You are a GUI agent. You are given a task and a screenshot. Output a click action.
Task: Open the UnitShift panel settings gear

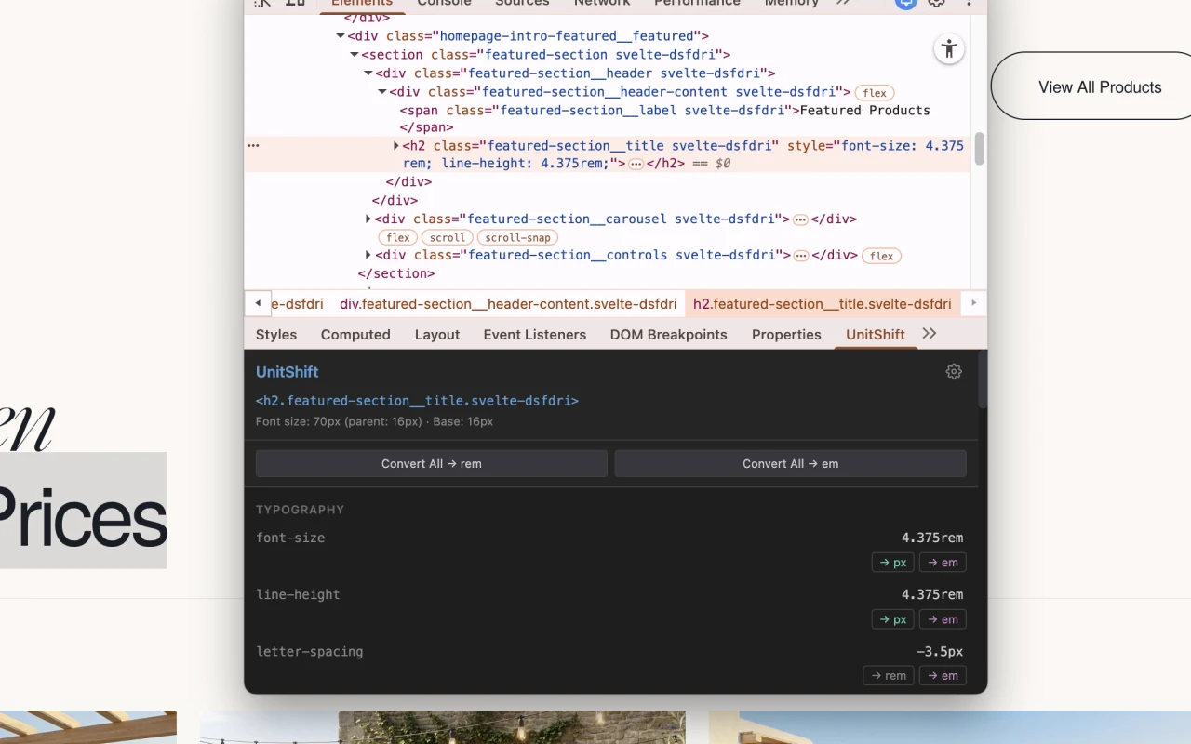[954, 371]
